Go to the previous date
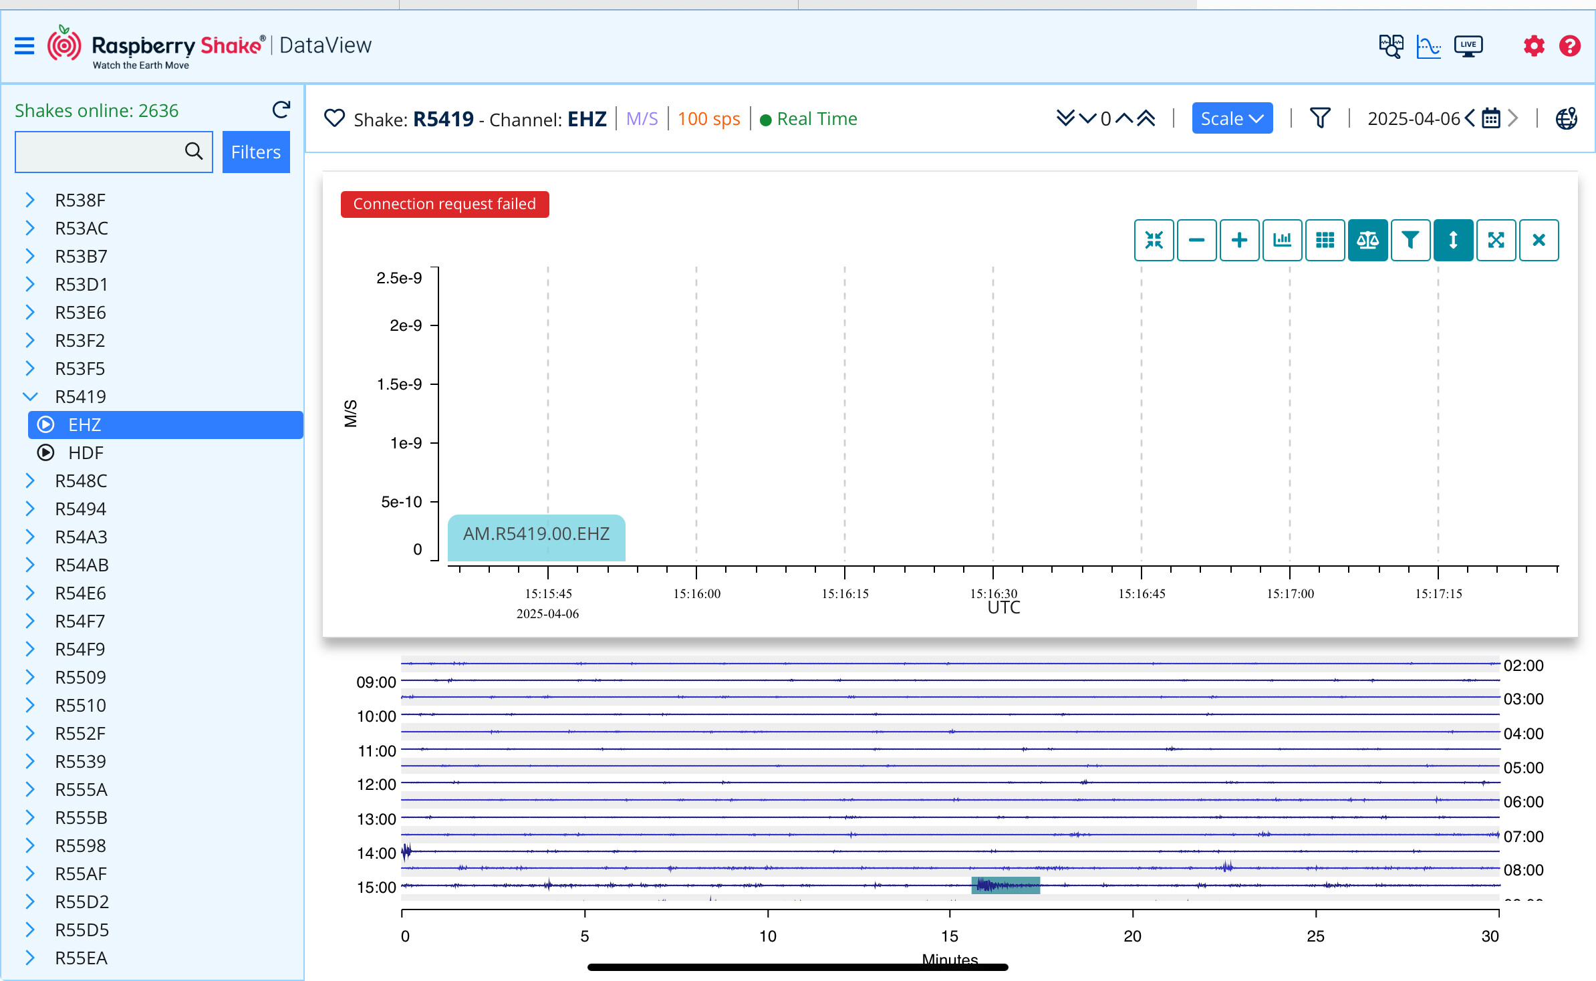 (x=1470, y=118)
